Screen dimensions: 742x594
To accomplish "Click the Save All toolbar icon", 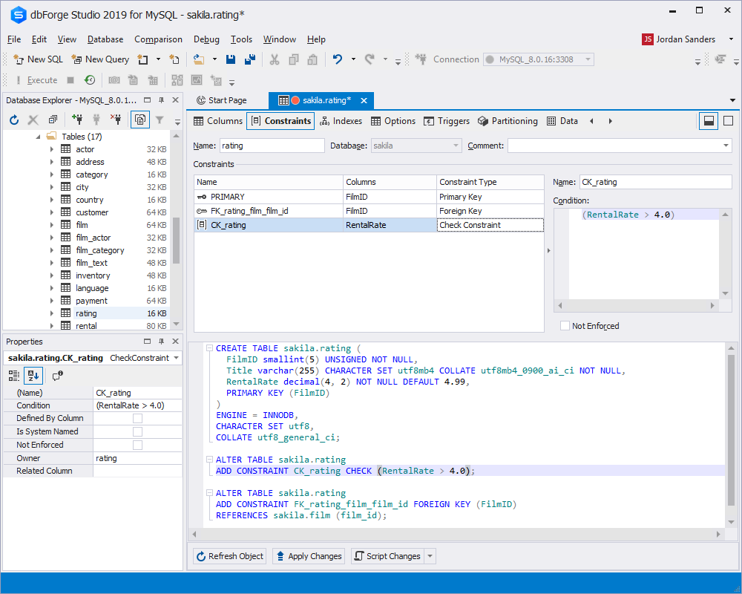I will click(250, 59).
